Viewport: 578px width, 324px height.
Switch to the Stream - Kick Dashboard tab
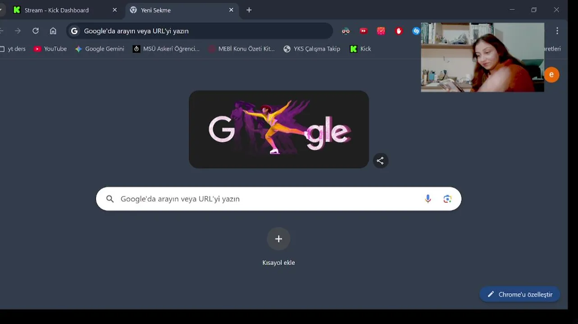click(x=65, y=10)
